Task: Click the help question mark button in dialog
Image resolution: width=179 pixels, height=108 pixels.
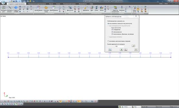Action: coord(136,50)
